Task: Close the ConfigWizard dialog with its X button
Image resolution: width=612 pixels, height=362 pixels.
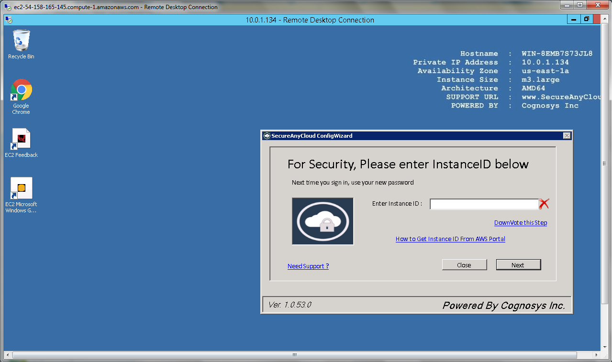Action: tap(567, 136)
